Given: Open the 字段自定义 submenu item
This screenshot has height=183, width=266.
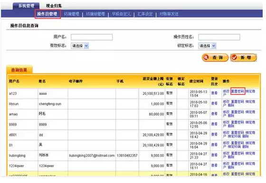Looking at the screenshot, I should [121, 14].
